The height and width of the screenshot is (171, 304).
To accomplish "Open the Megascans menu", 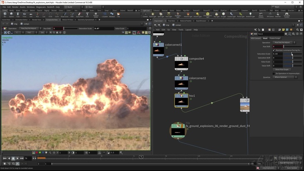I will click(41, 7).
